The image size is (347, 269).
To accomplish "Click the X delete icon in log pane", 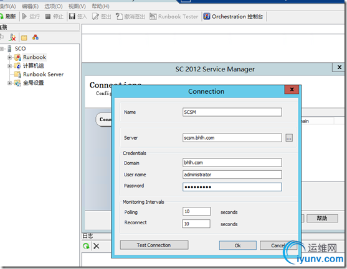I will (97, 246).
